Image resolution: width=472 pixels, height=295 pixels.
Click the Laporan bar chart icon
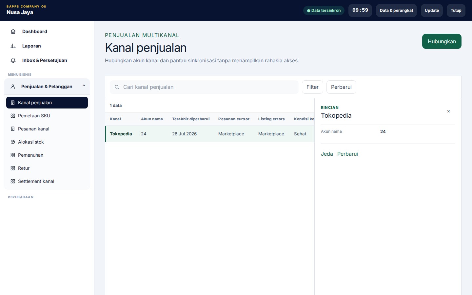(13, 46)
